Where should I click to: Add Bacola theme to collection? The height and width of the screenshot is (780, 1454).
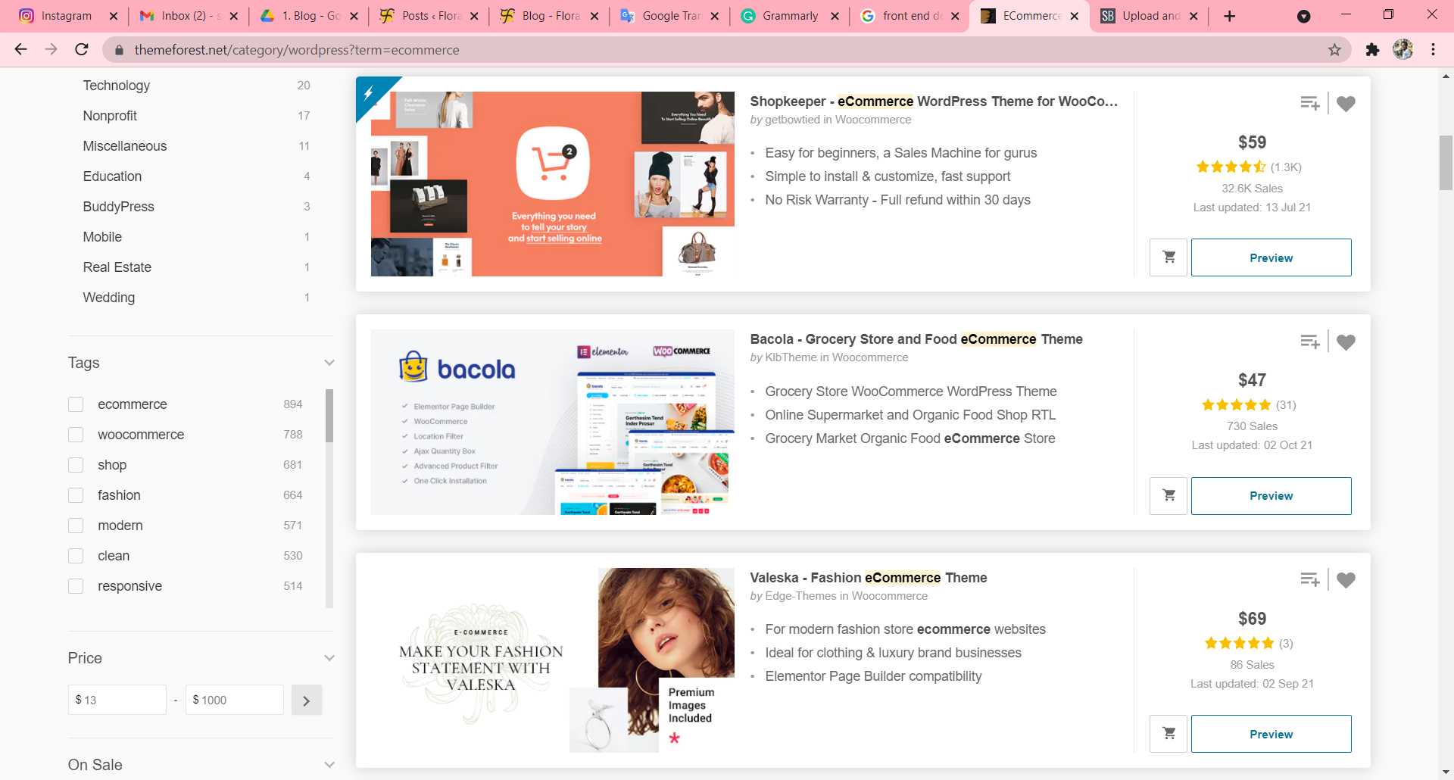coord(1310,342)
